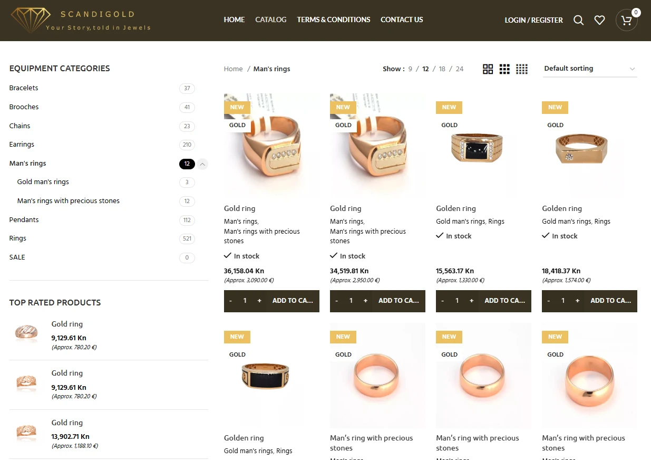The height and width of the screenshot is (460, 651).
Task: Select Gold man's rings subcategory
Action: [43, 182]
